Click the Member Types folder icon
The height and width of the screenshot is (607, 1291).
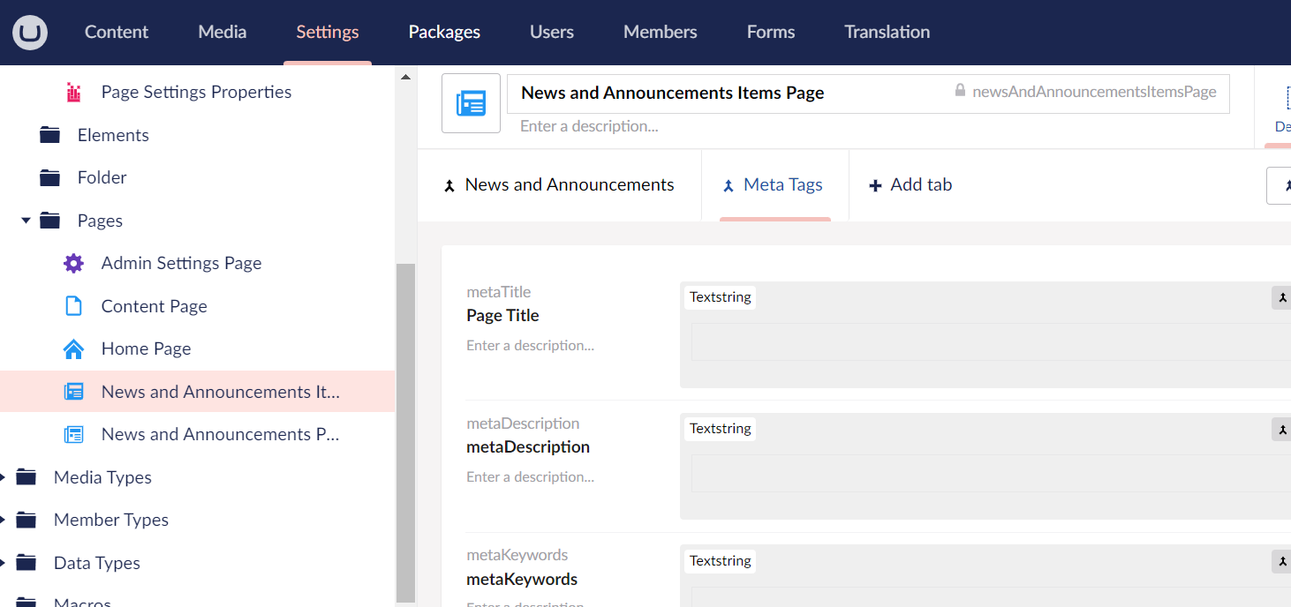point(26,520)
